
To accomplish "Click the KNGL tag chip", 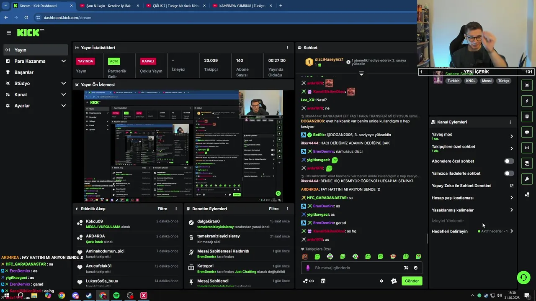I will click(471, 81).
